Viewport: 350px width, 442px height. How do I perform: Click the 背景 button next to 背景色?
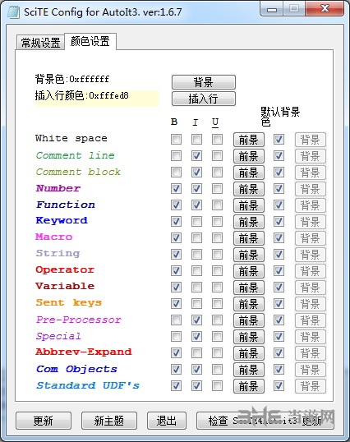[x=204, y=82]
